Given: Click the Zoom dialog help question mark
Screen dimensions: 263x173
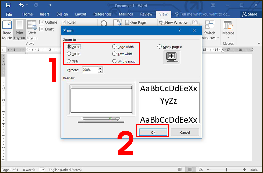Looking at the screenshot, I should (x=179, y=30).
